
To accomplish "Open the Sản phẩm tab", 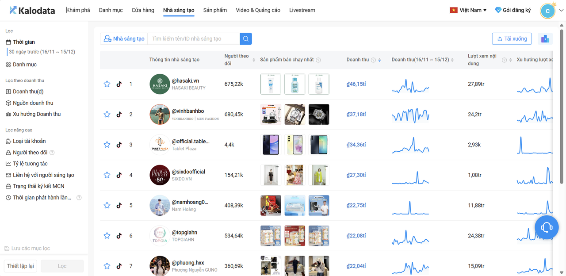I will 215,10.
